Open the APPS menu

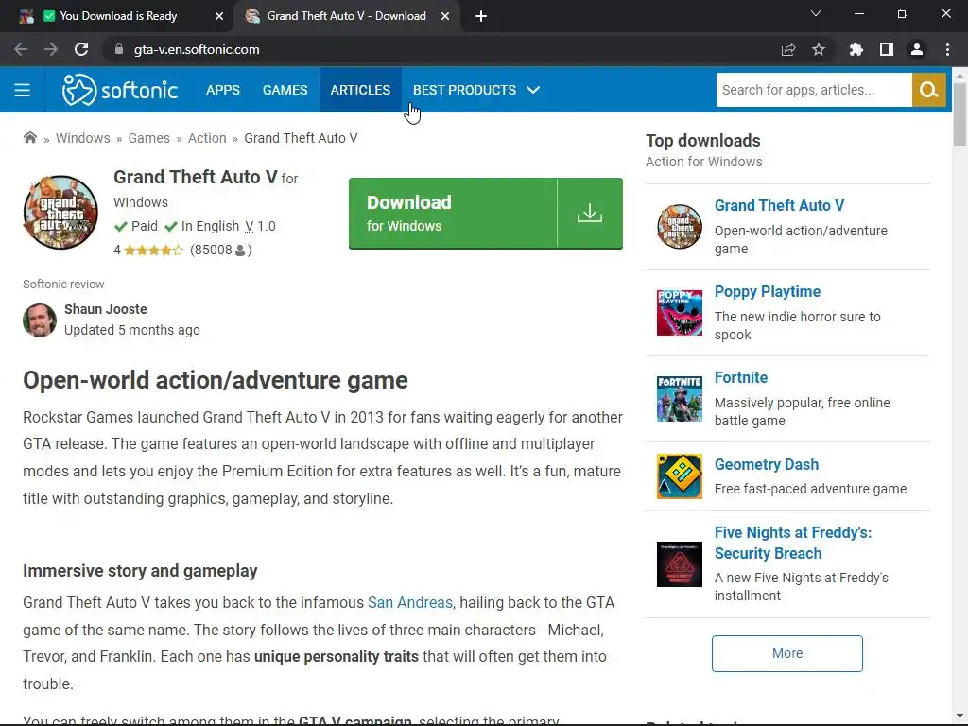click(x=223, y=90)
